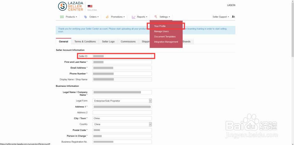Click the First and Last Name field
This screenshot has height=145, width=294.
click(x=122, y=62)
